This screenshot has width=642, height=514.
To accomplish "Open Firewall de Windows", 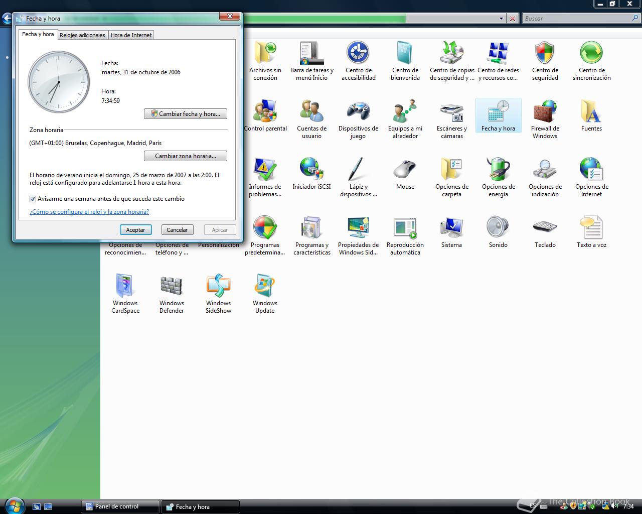I will (x=545, y=119).
